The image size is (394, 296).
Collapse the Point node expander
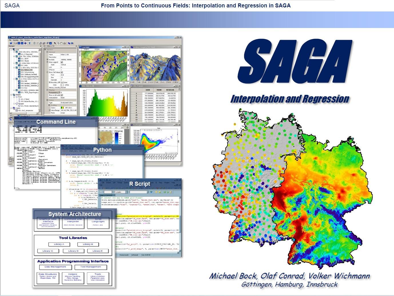14,97
